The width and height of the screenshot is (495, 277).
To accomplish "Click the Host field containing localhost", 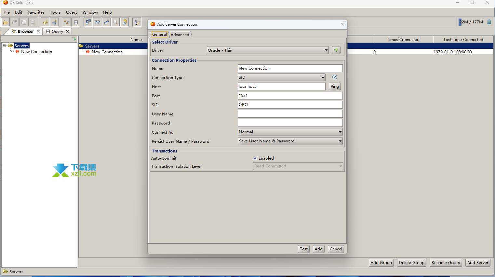I will [x=282, y=86].
